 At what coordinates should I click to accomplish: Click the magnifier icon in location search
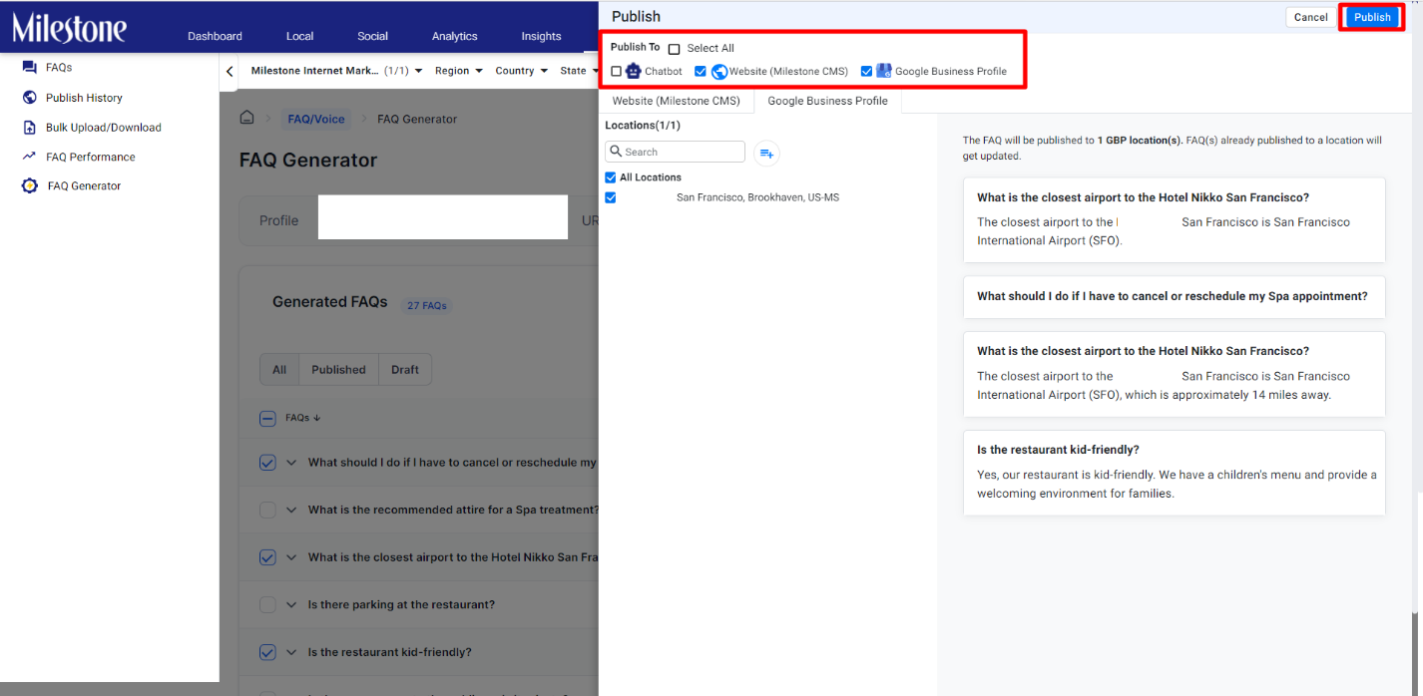pos(616,152)
